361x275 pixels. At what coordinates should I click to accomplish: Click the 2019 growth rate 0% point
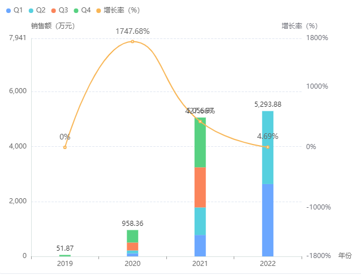point(65,147)
